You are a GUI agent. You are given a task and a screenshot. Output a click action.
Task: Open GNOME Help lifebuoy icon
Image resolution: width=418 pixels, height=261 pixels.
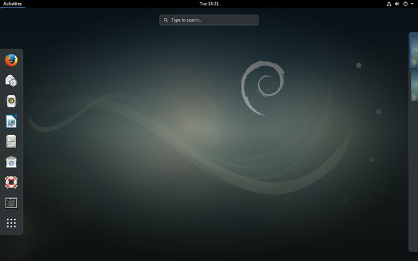point(11,182)
